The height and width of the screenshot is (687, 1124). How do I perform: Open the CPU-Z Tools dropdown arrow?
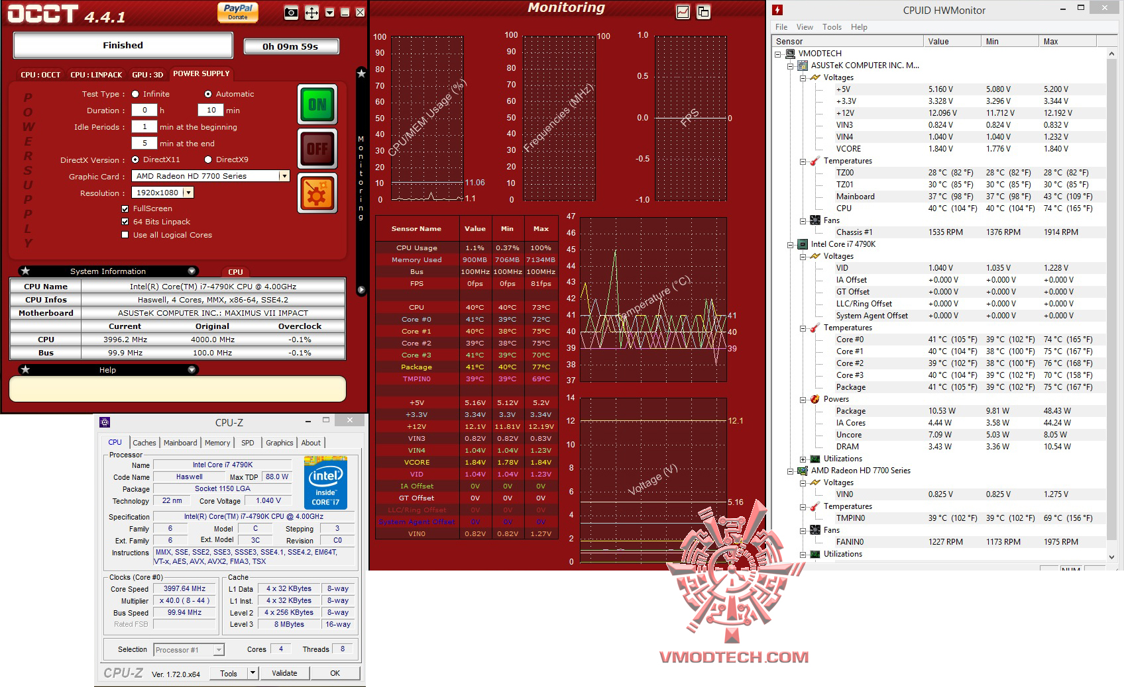[x=253, y=673]
